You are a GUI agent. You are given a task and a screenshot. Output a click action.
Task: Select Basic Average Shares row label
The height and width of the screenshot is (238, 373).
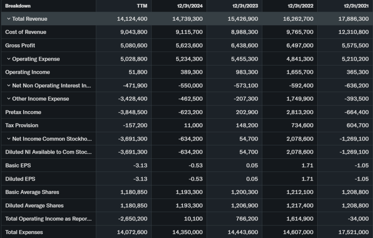tap(32, 192)
